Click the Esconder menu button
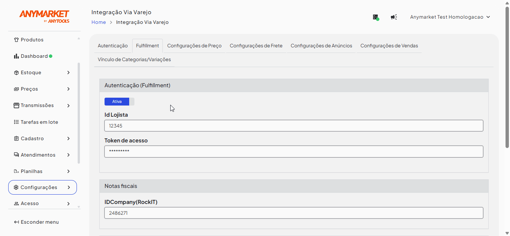The image size is (510, 236). [x=36, y=222]
